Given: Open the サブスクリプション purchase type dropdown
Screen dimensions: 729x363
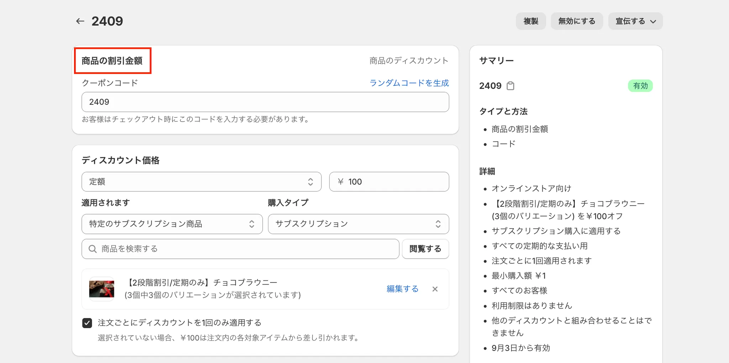Looking at the screenshot, I should point(358,224).
